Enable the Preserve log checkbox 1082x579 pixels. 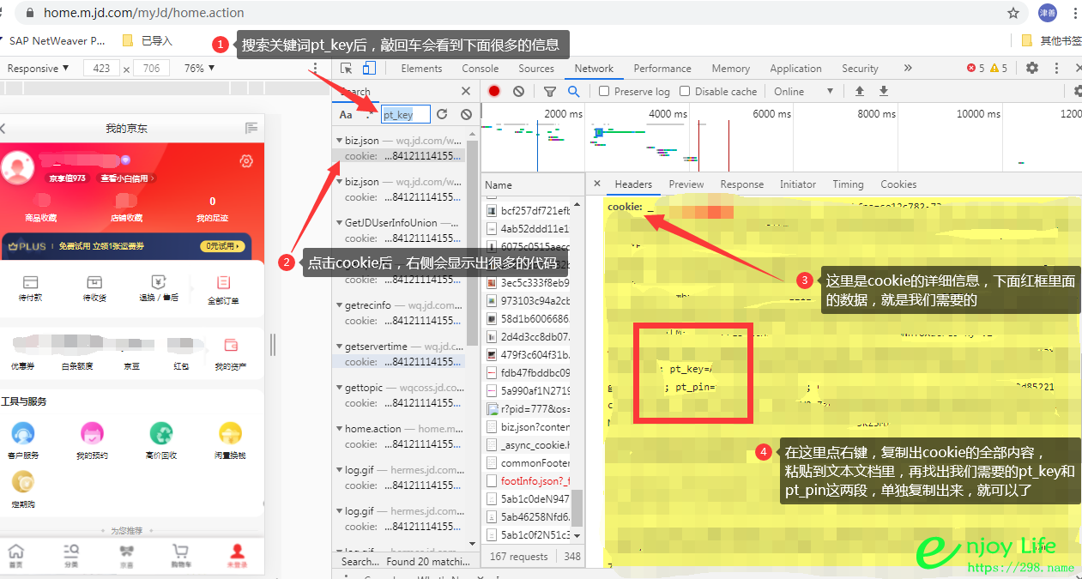pyautogui.click(x=604, y=91)
